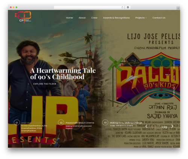Reload the page with the refresh icon

pyautogui.click(x=122, y=8)
